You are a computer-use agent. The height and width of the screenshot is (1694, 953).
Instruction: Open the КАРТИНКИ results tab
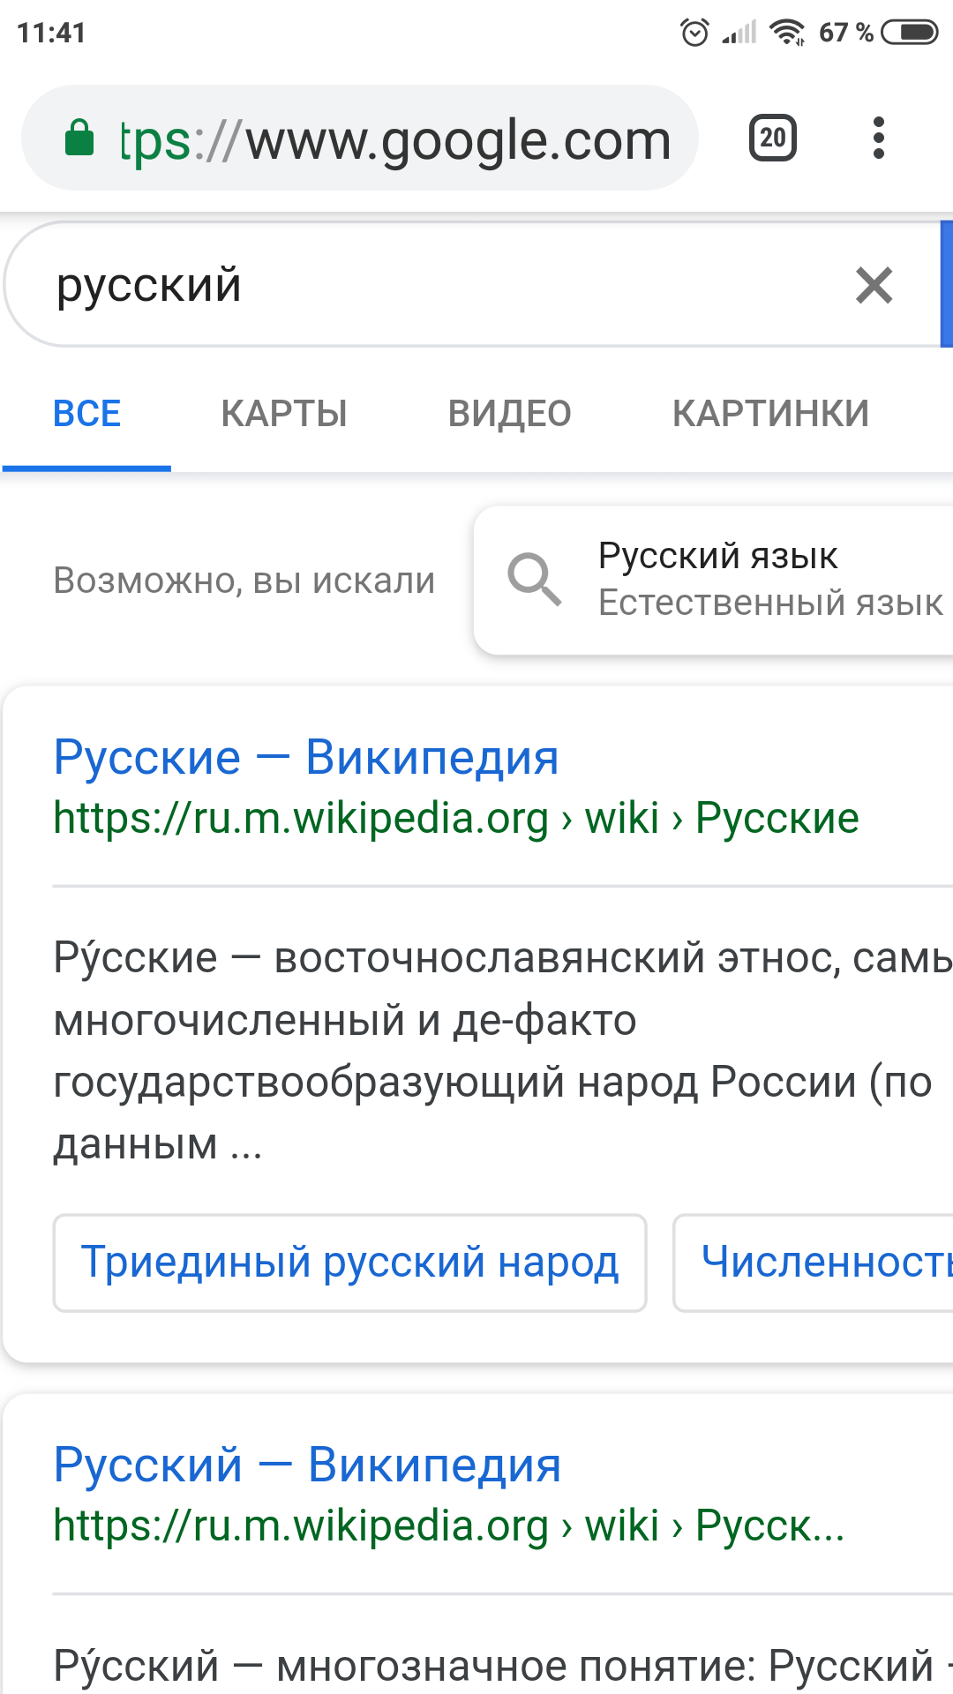(770, 414)
